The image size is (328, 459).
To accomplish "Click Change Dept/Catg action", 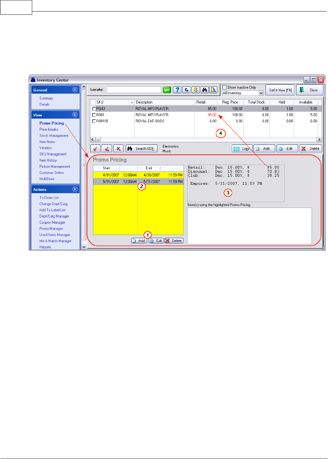I will [54, 204].
